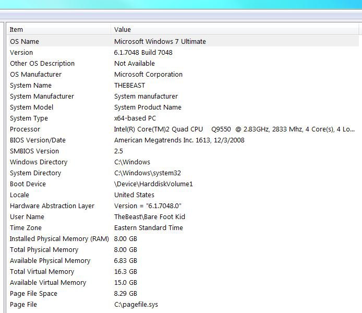
Task: Click value System Product Name
Action: pos(148,107)
